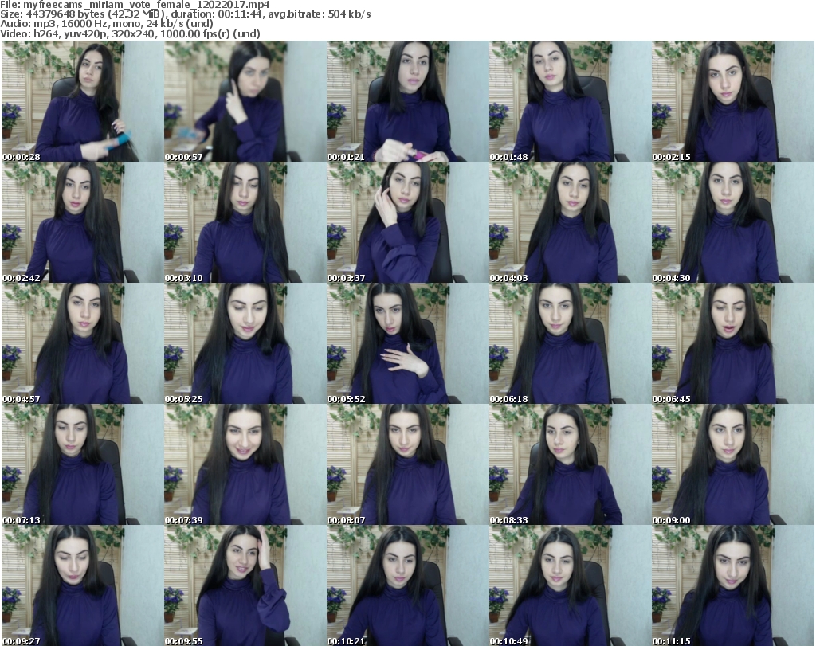Select the thumbnail frame at 00:03:10
Image resolution: width=816 pixels, height=646 pixels.
[x=245, y=222]
